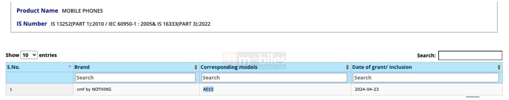Click Corresponding models sort arrows
Screen dimensions: 509x100
347,67
